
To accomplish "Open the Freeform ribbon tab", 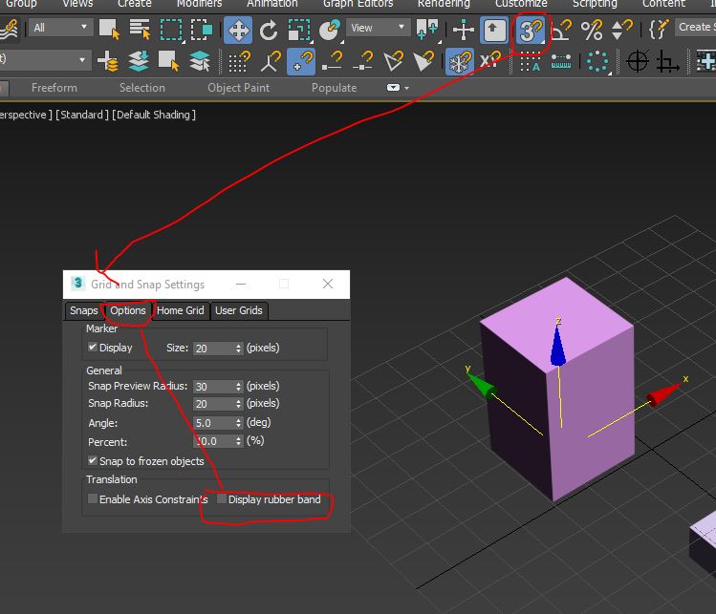I will [x=54, y=88].
